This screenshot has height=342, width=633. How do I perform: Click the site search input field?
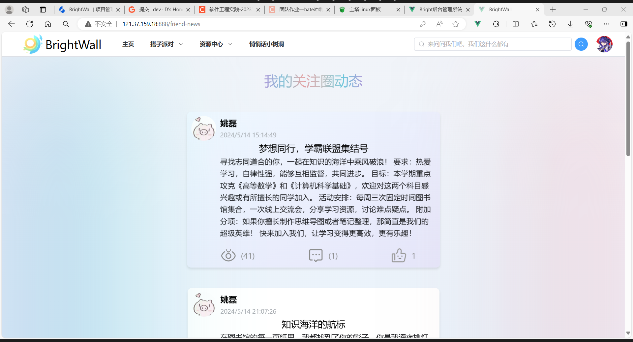pyautogui.click(x=493, y=44)
